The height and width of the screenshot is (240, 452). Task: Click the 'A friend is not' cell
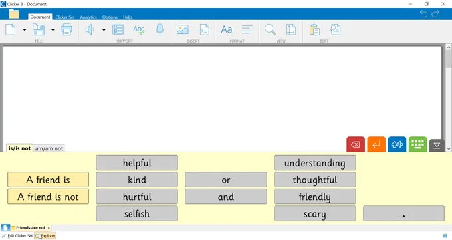(48, 197)
